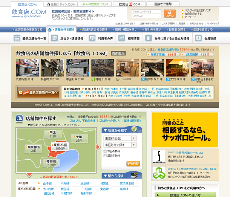Click the 最新店舗物件一覧へ button

pyautogui.click(x=38, y=92)
